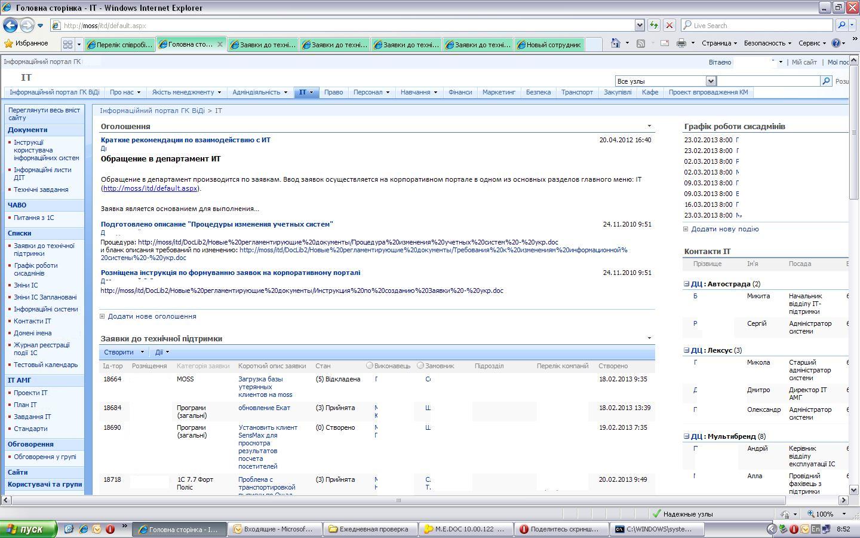Image resolution: width=860 pixels, height=538 pixels.
Task: Open the Про нас navigation menu
Action: [x=125, y=92]
